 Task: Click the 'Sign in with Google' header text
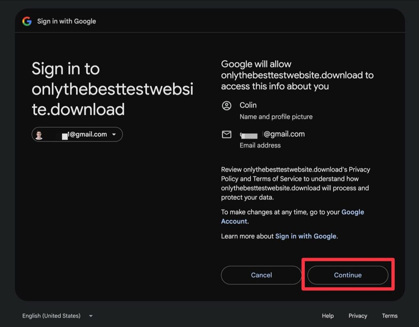[67, 21]
